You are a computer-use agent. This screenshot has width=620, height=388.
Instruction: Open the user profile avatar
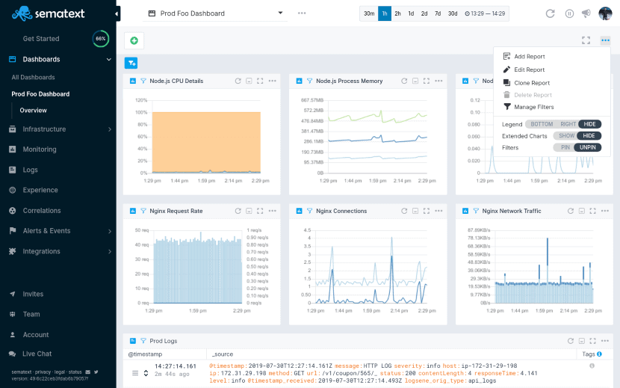[605, 13]
